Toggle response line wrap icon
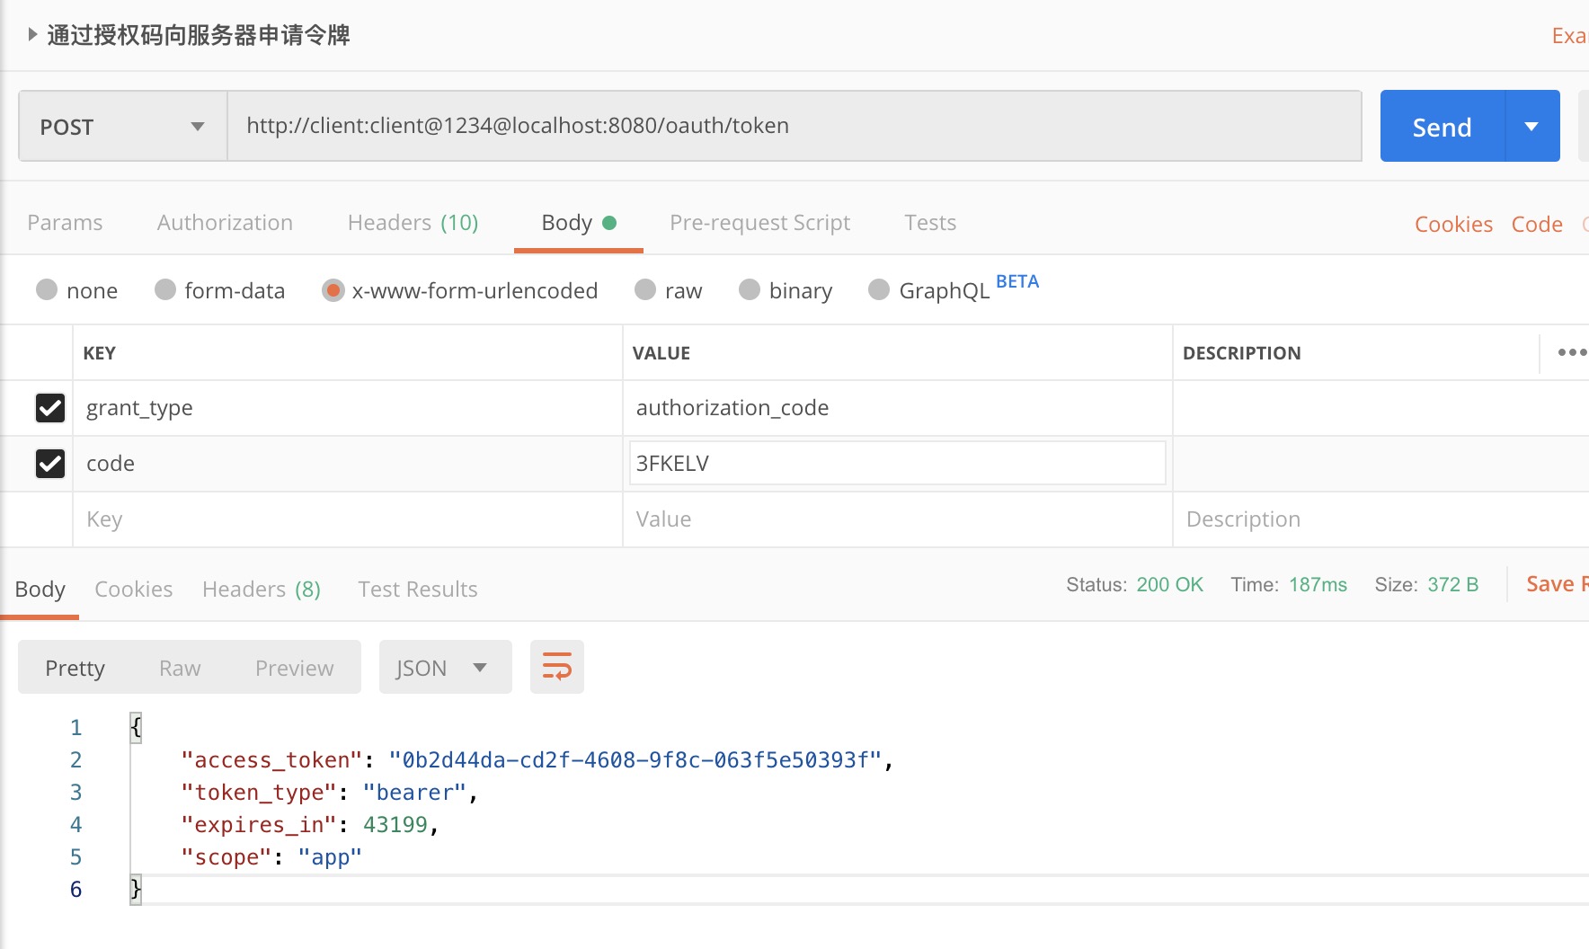The height and width of the screenshot is (949, 1589). [x=557, y=667]
